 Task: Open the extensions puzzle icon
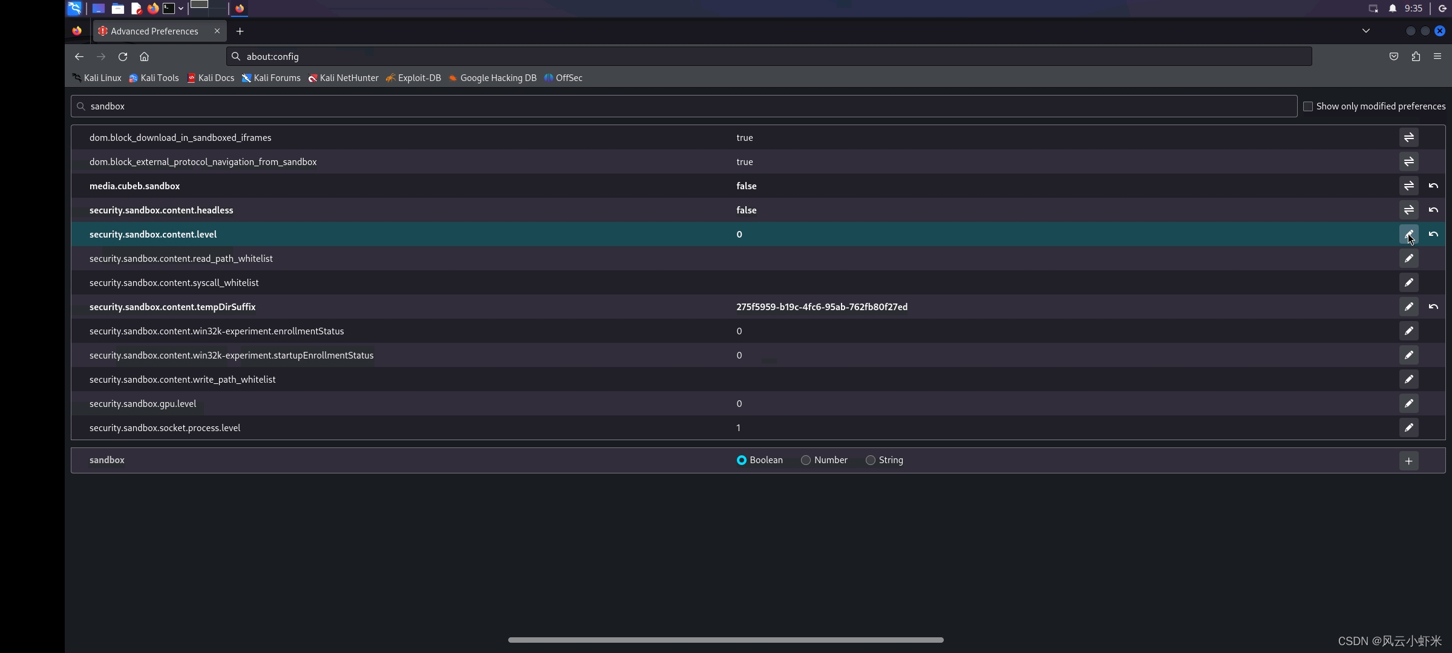tap(1416, 56)
